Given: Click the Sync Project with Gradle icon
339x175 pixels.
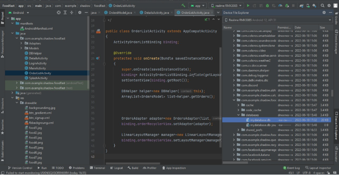Looking at the screenshot, I should (x=301, y=6).
